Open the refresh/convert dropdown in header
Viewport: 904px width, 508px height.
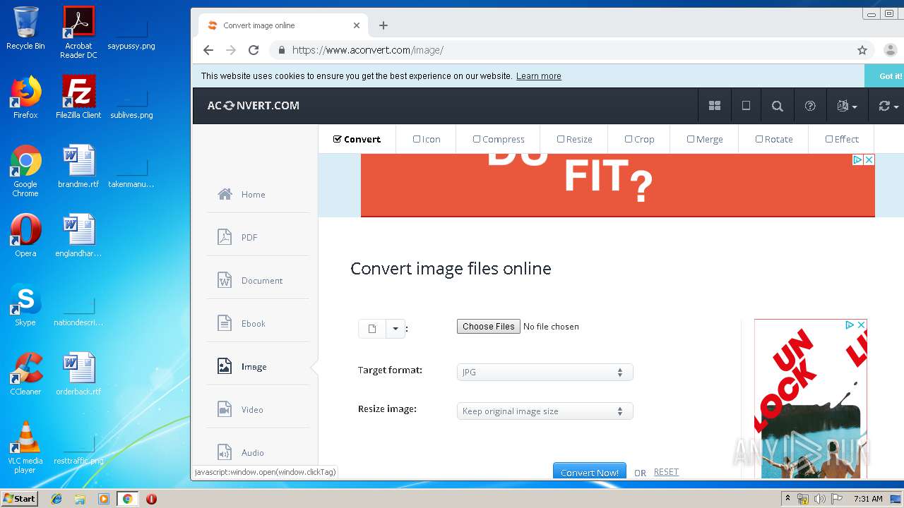[x=888, y=106]
